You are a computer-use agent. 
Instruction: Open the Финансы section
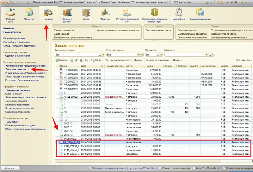105,14
